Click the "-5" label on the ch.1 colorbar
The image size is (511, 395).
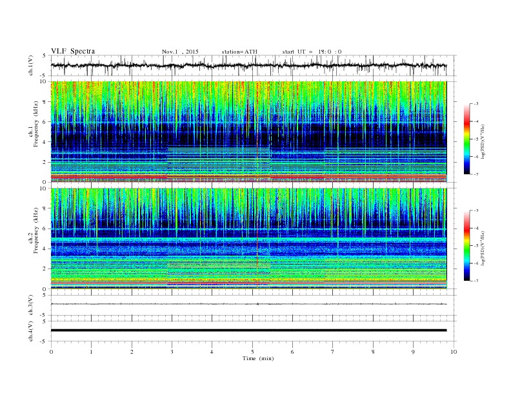[476, 139]
